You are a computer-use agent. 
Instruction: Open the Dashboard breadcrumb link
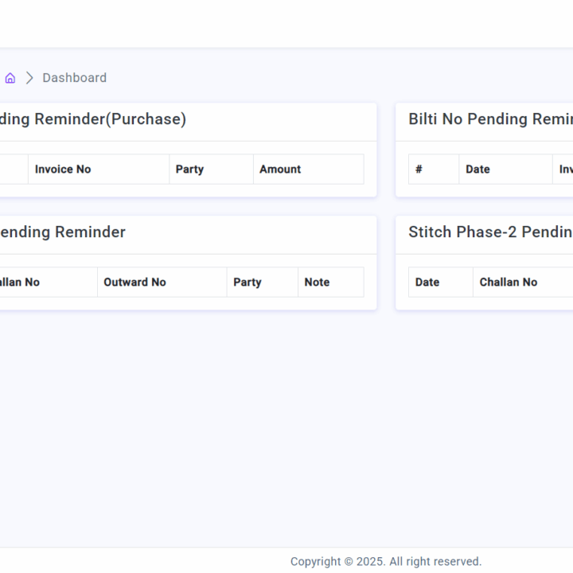pyautogui.click(x=74, y=78)
